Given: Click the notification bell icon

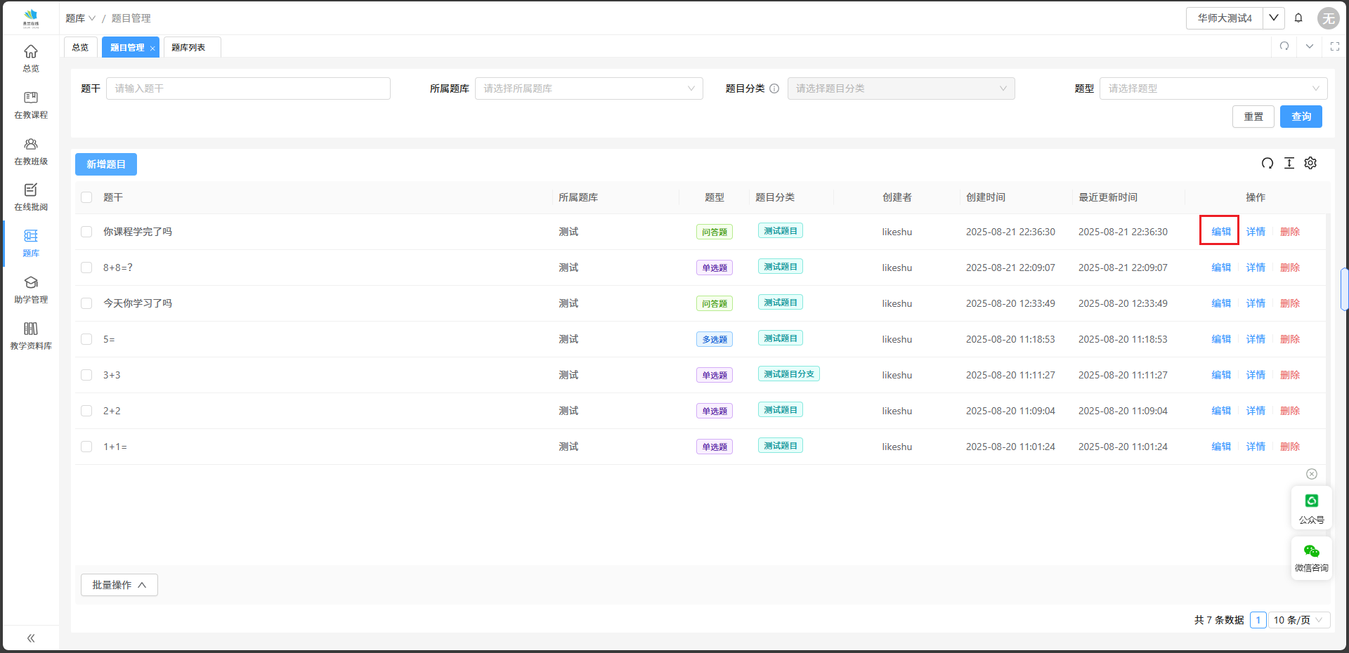Looking at the screenshot, I should (1298, 18).
